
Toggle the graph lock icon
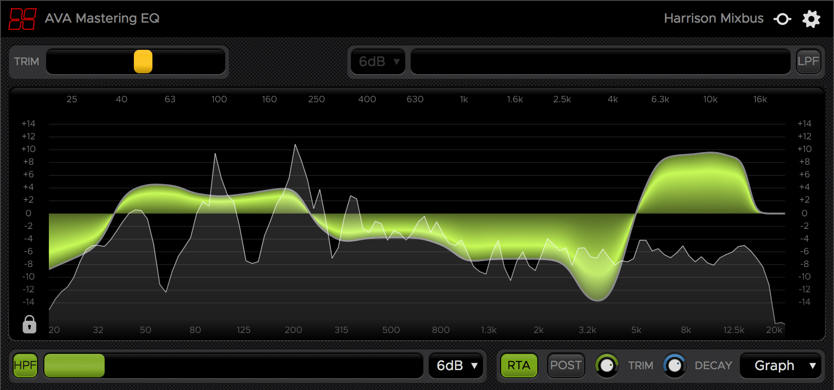(x=29, y=324)
